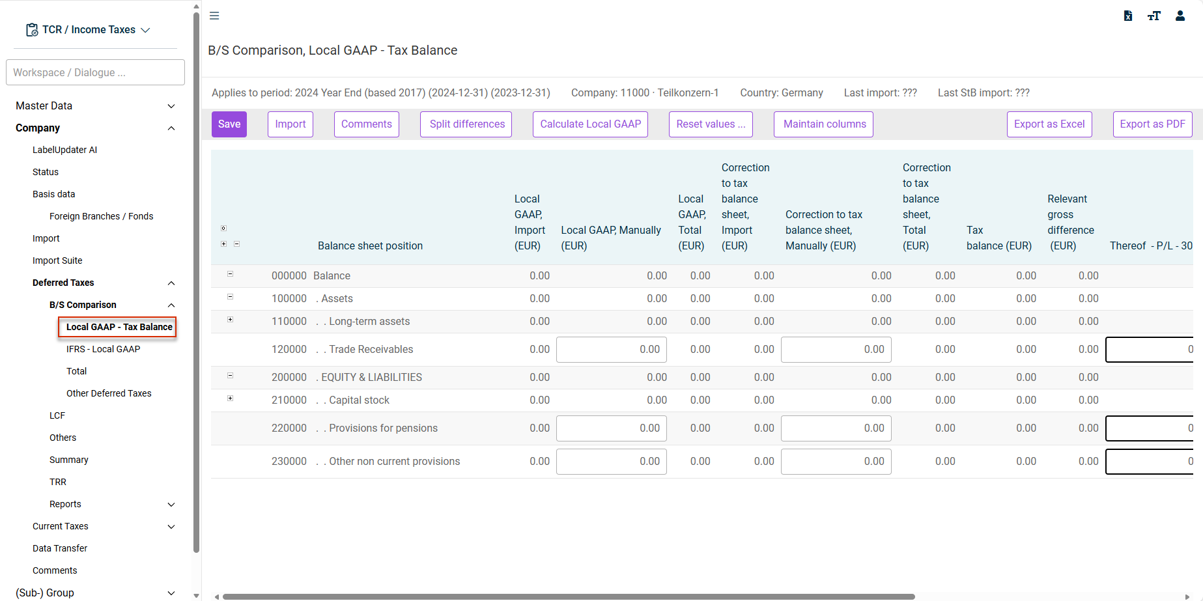Go to Import Suite in sidebar
Image resolution: width=1203 pixels, height=601 pixels.
(57, 260)
